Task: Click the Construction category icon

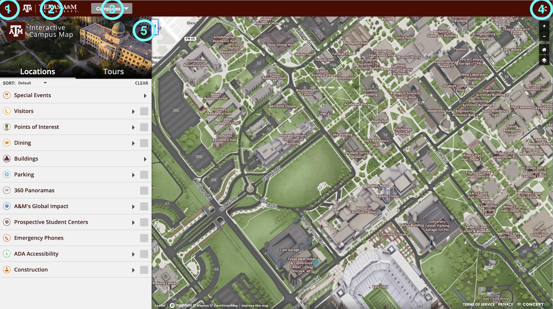Action: click(x=7, y=270)
